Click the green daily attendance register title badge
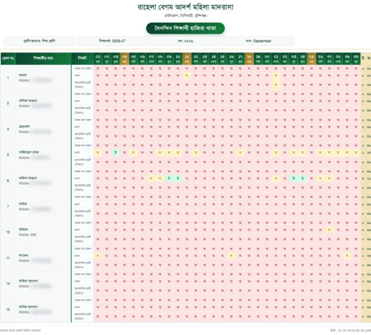Image resolution: width=371 pixels, height=335 pixels. point(185,28)
